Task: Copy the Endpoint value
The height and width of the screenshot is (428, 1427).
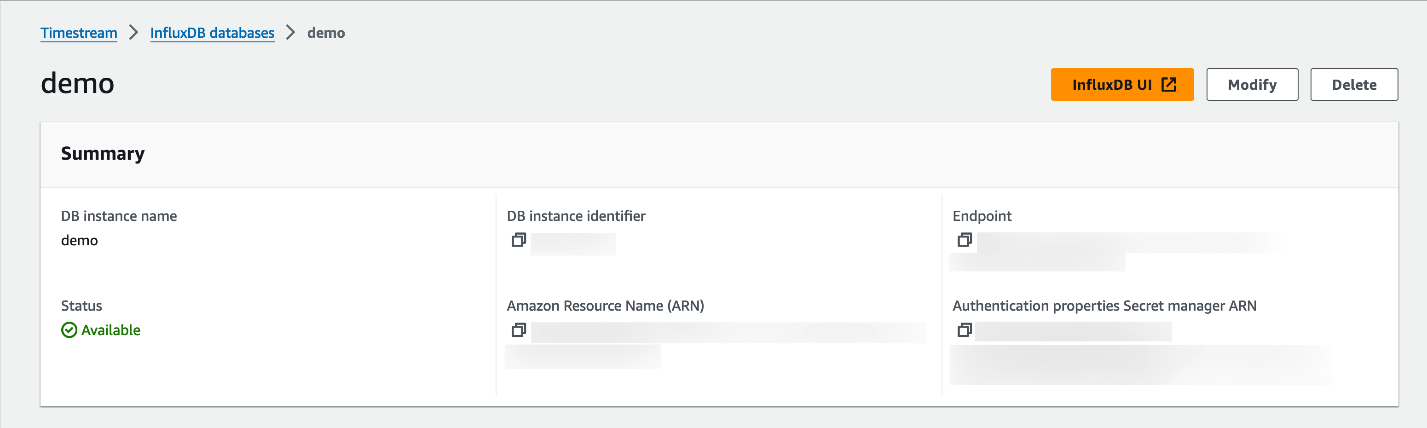Action: (965, 240)
